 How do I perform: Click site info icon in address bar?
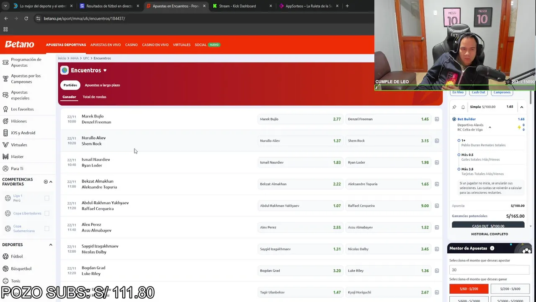pos(38,18)
